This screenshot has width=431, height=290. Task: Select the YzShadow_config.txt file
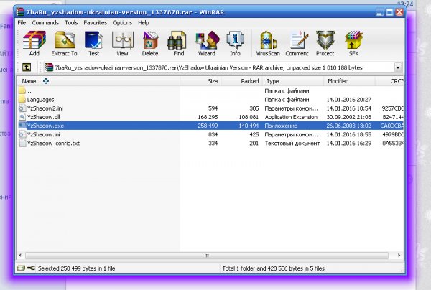[210, 143]
